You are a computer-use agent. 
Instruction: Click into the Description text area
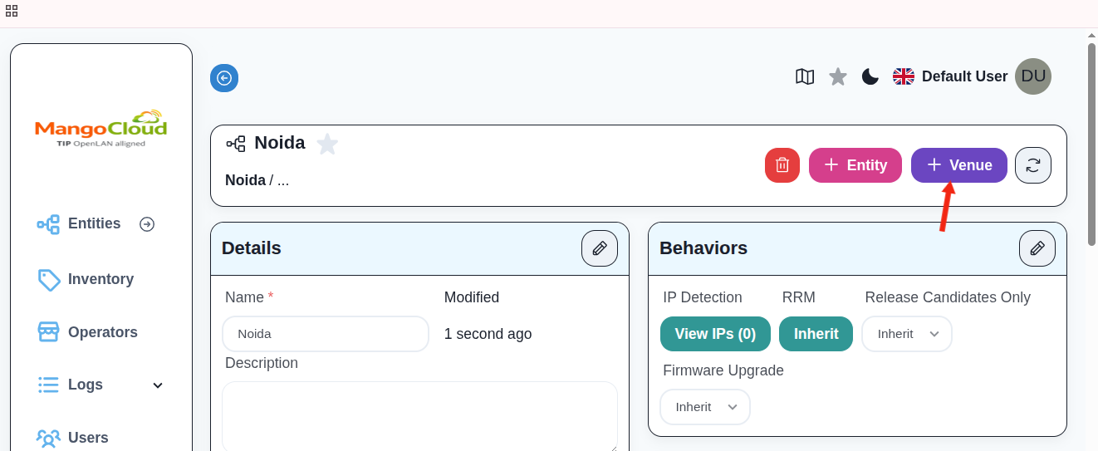pos(419,415)
